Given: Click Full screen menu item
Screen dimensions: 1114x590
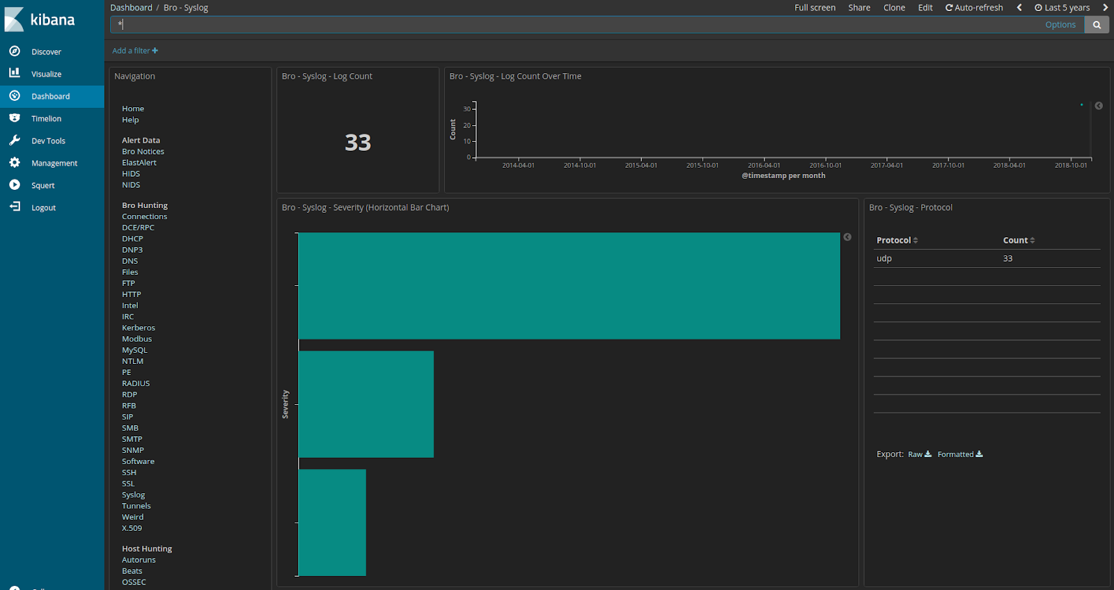Looking at the screenshot, I should pyautogui.click(x=815, y=8).
